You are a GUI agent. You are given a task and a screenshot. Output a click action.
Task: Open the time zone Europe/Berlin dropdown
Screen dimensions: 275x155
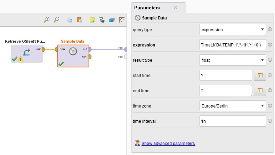click(x=233, y=106)
